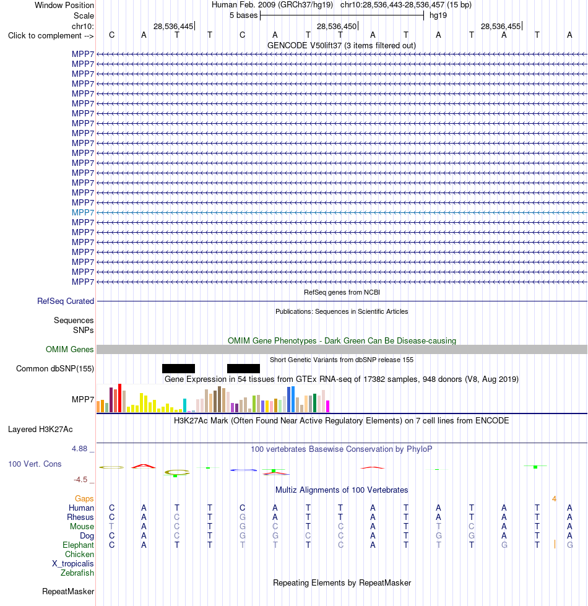Click the 'Scale' label
This screenshot has height=606, width=588.
(84, 16)
